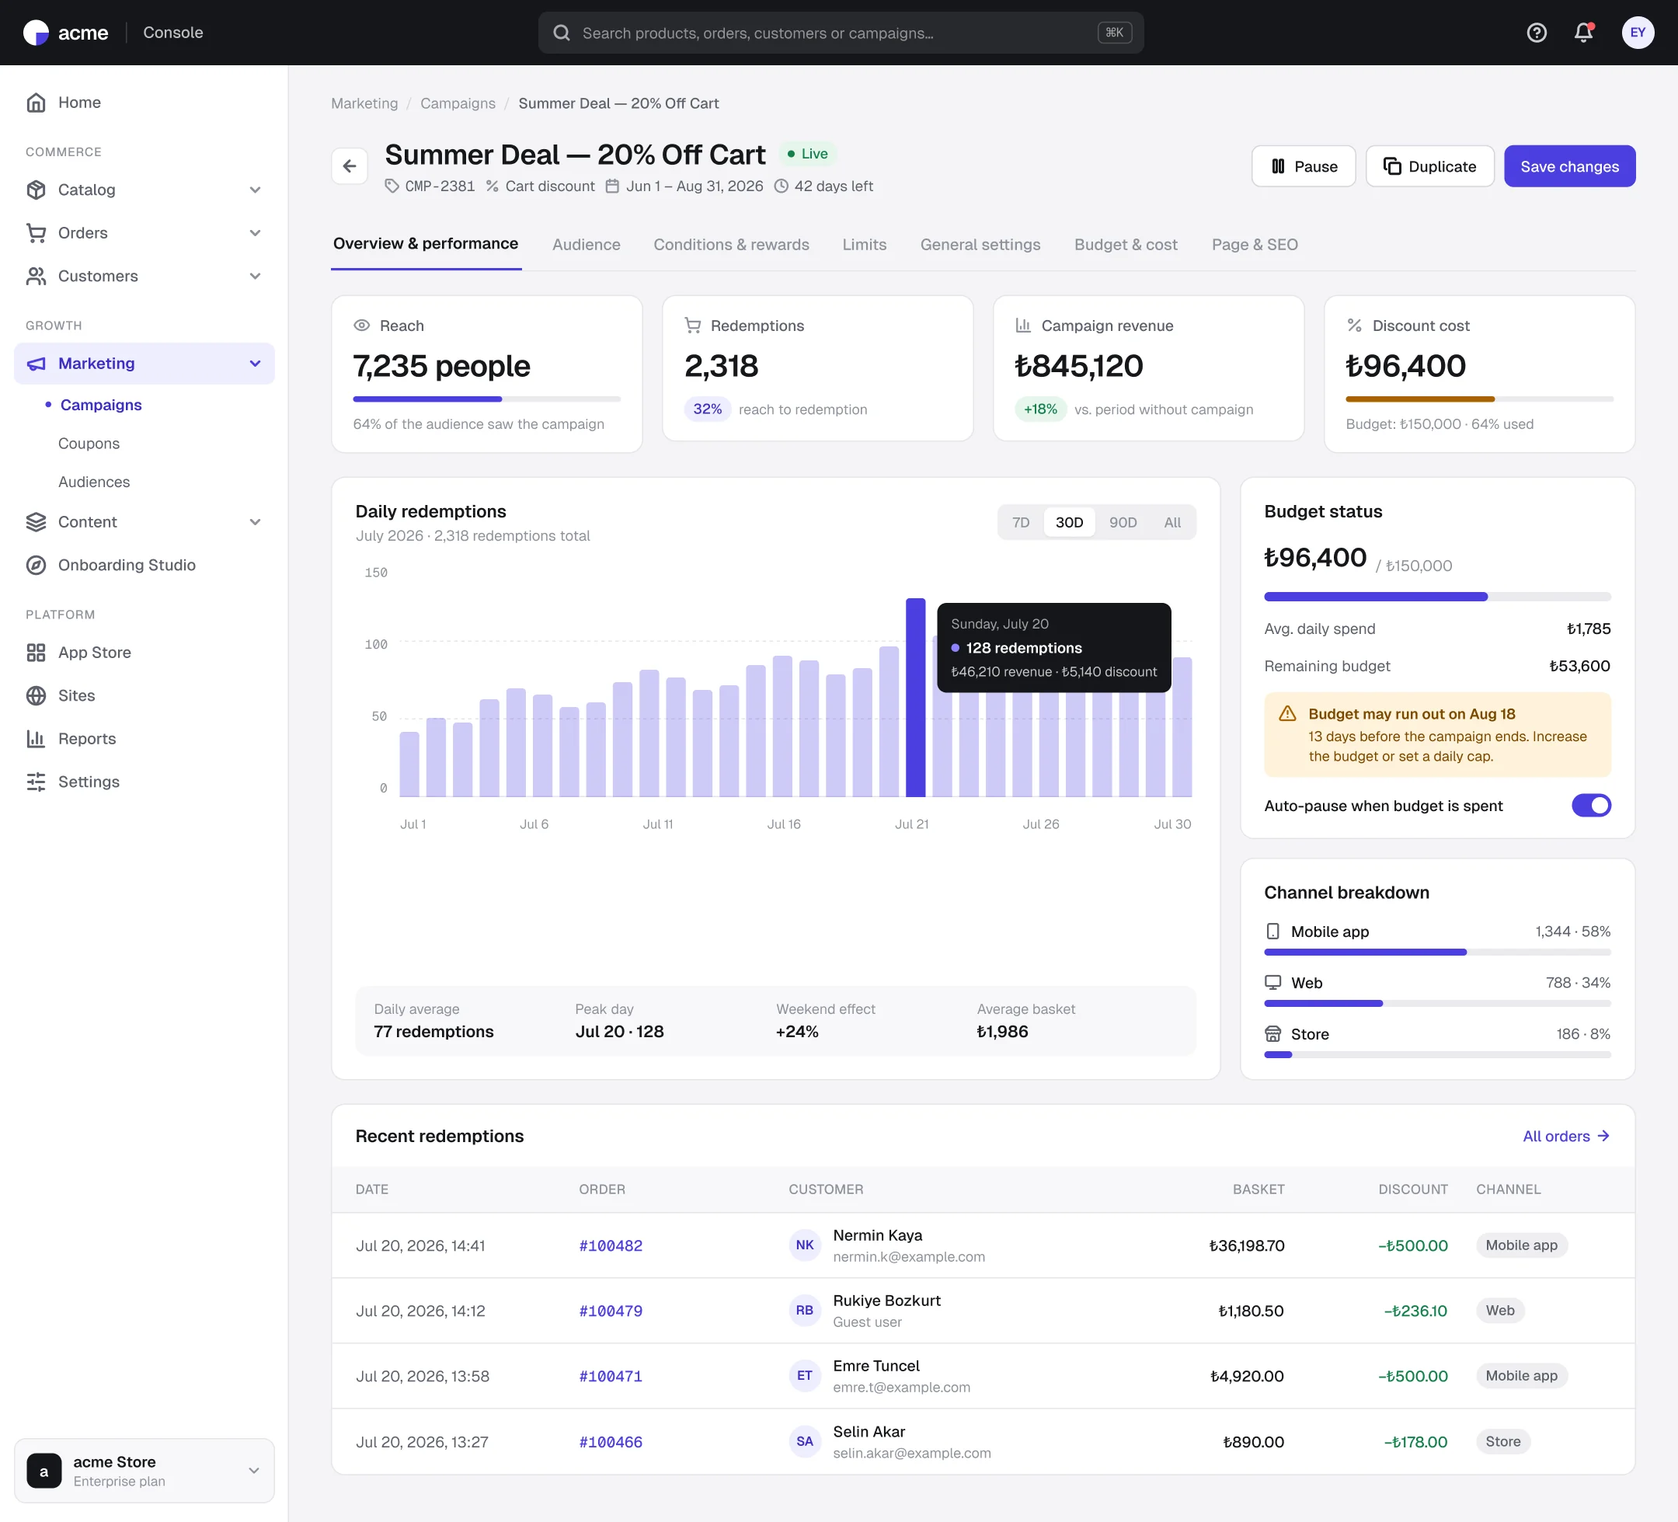Click the Home icon in sidebar
Screen dimensions: 1678x1522
[36, 103]
